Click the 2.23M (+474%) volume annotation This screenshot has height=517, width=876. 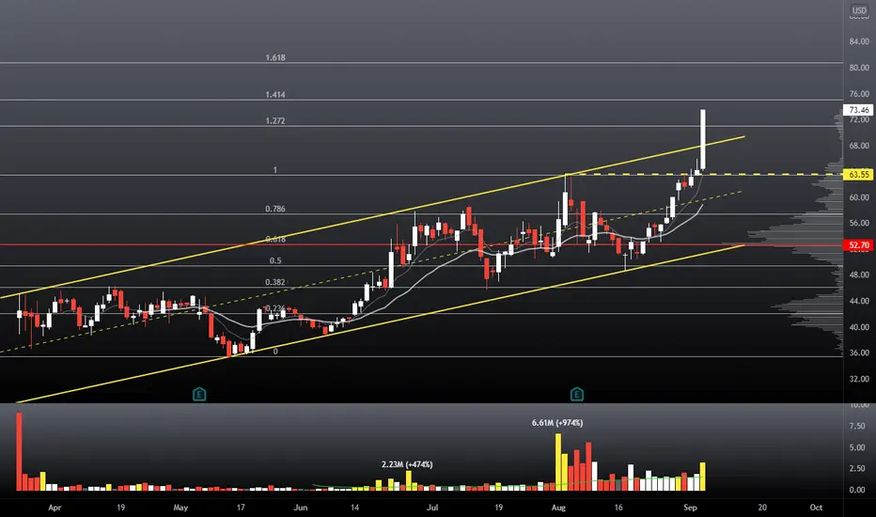[x=407, y=464]
